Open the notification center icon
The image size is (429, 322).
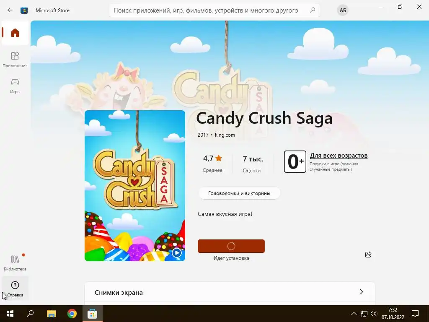tap(415, 314)
